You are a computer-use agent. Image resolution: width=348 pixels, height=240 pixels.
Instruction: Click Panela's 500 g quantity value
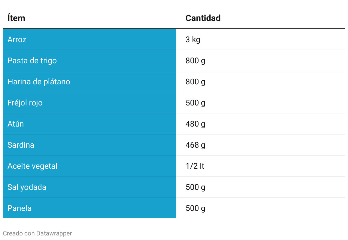pos(195,208)
